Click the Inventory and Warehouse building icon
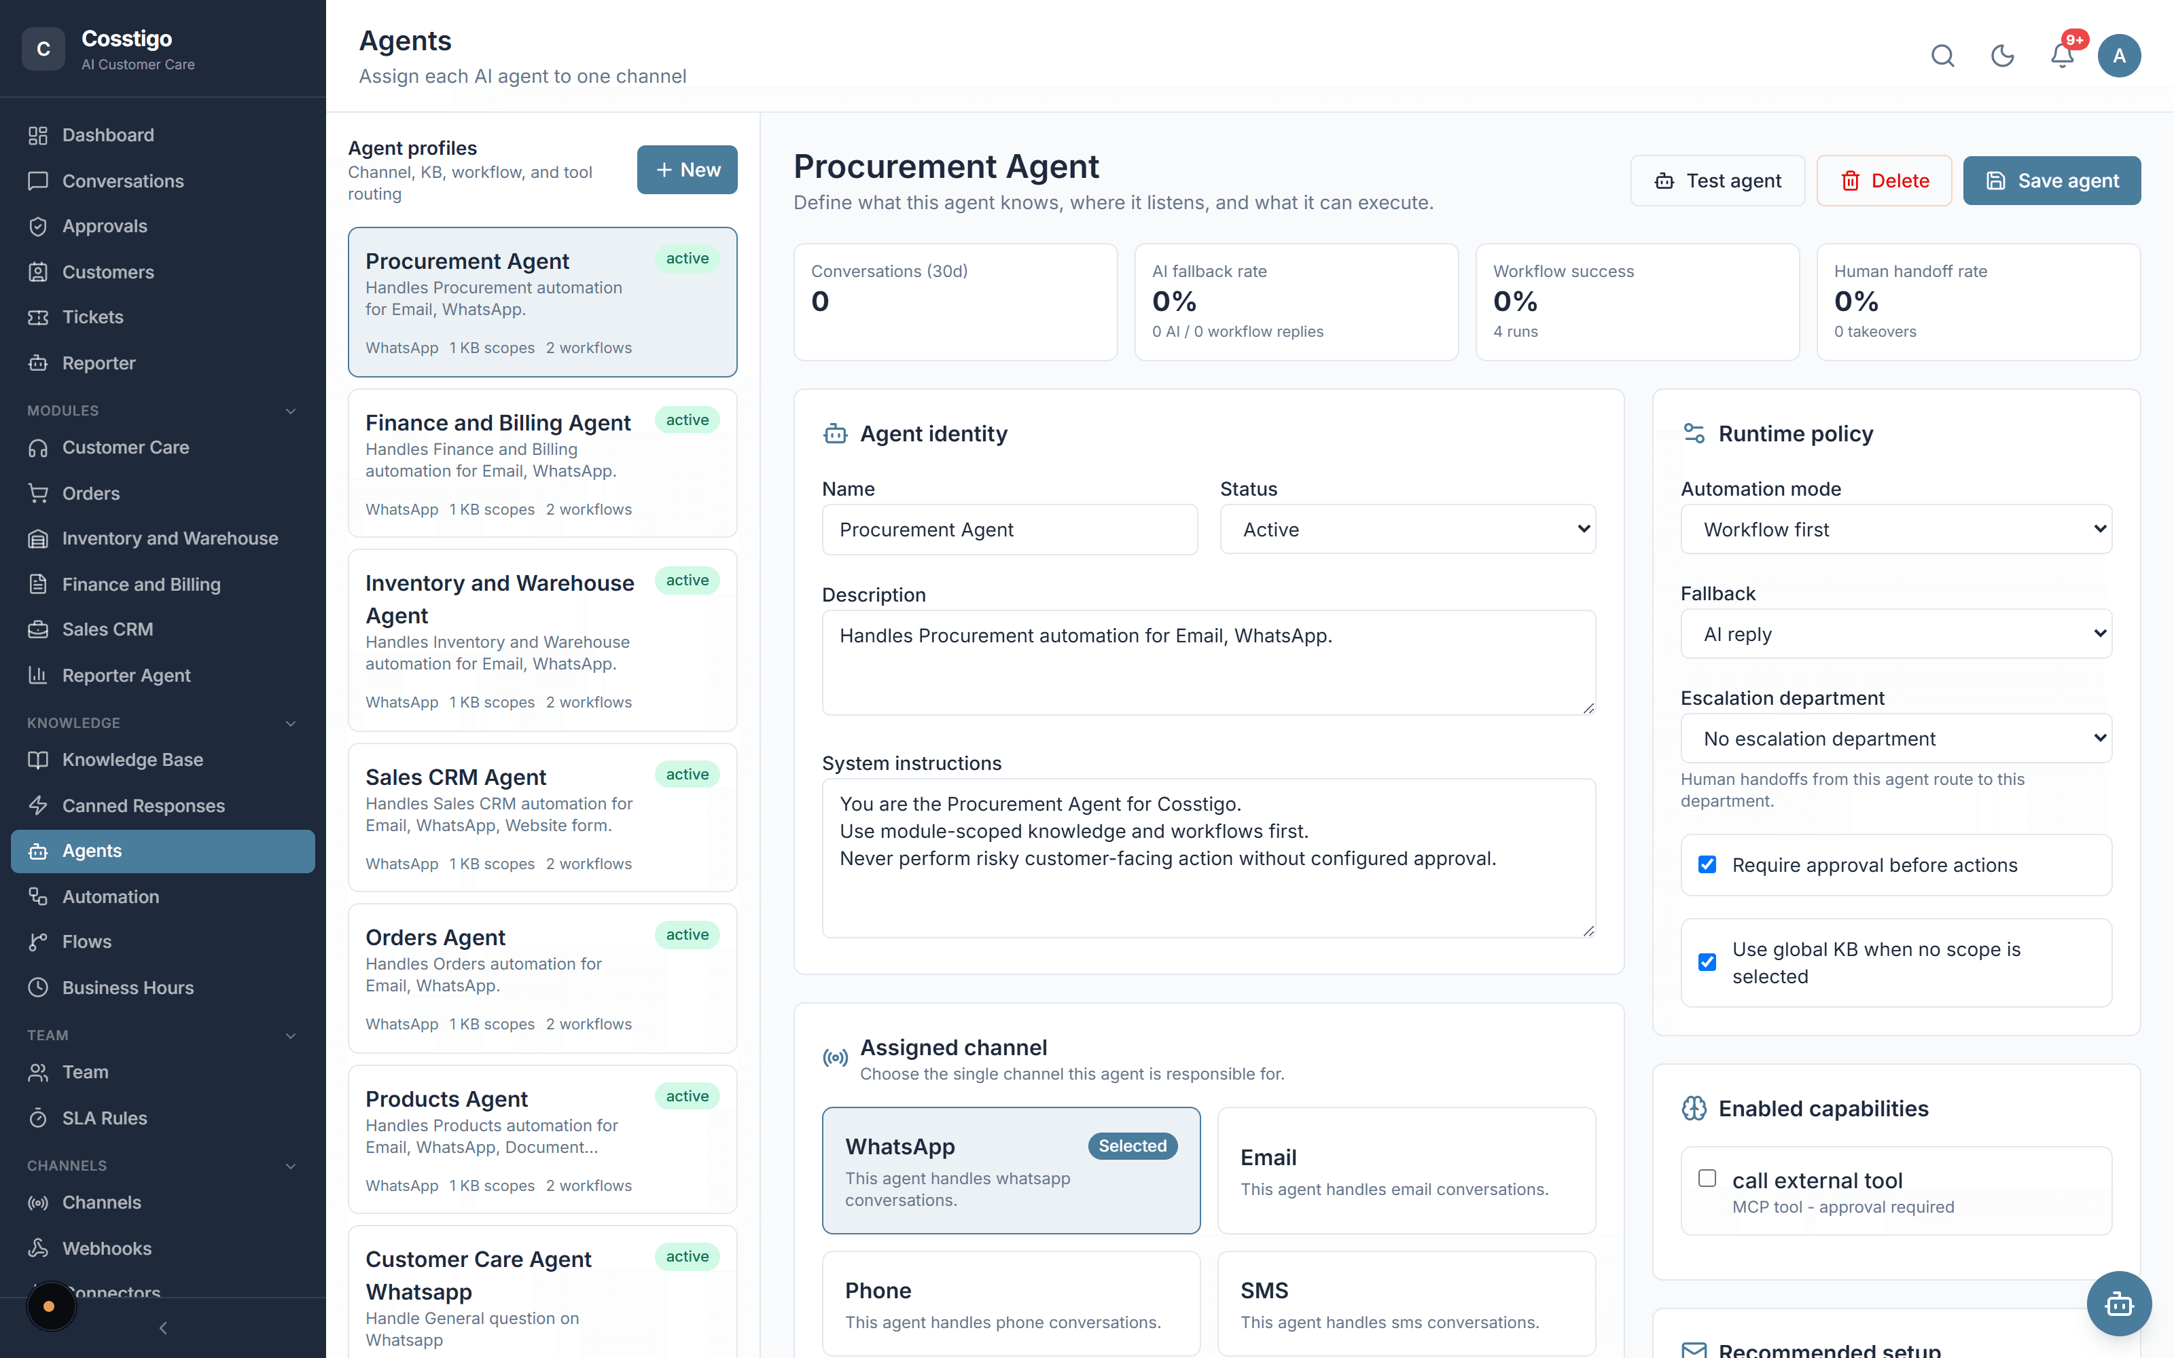The image size is (2174, 1358). click(x=38, y=539)
